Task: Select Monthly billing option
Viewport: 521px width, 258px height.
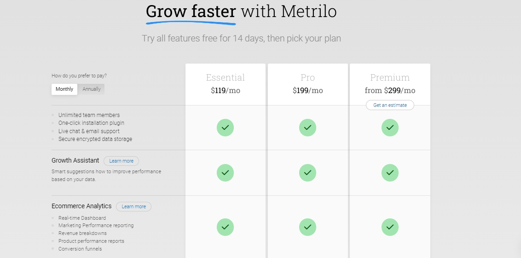Action: pyautogui.click(x=64, y=89)
